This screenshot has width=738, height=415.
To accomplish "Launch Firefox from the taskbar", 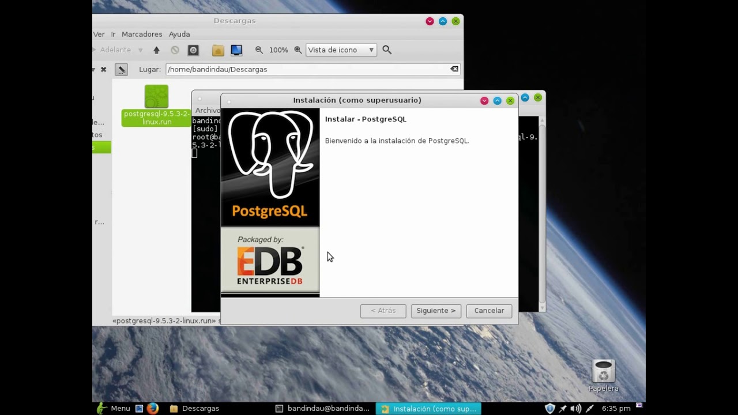I will coord(153,408).
